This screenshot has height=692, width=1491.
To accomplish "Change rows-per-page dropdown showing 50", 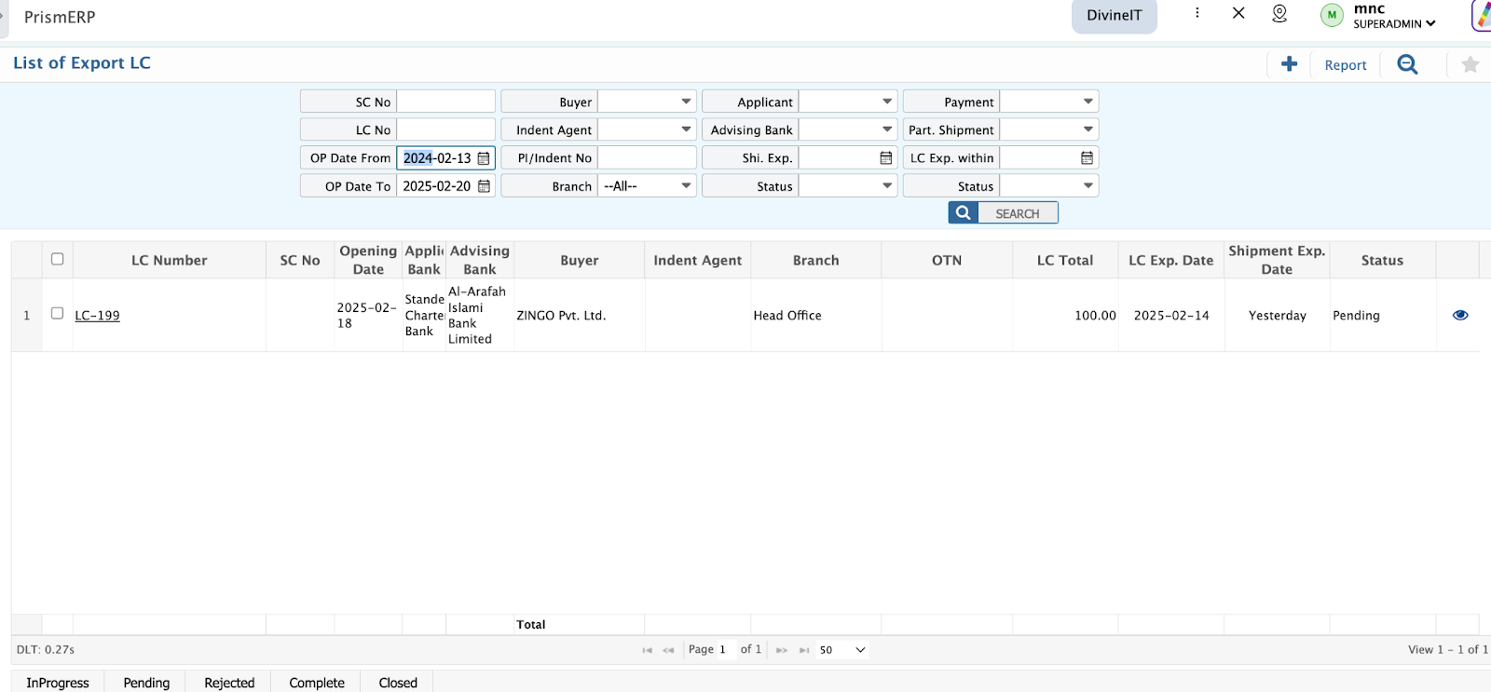I will pyautogui.click(x=841, y=650).
